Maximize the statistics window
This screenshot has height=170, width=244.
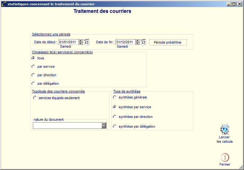click(234, 4)
